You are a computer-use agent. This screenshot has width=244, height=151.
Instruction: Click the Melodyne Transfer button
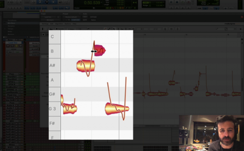(x=60, y=29)
